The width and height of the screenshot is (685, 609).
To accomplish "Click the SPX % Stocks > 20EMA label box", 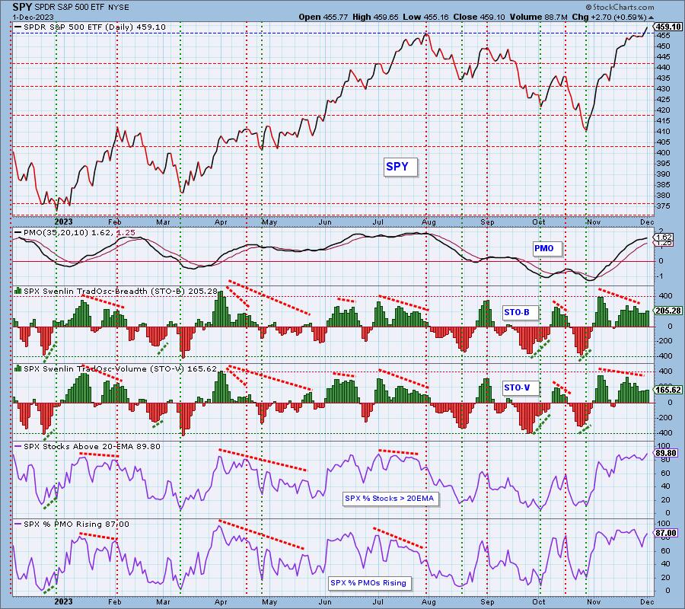I will 390,499.
